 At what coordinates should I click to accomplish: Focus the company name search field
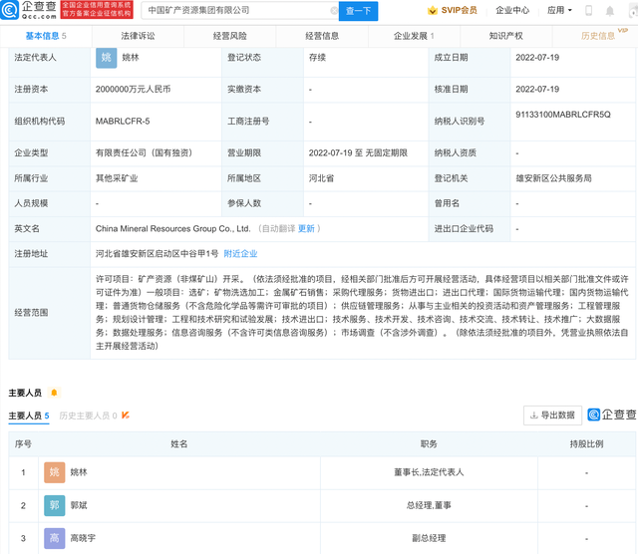(x=240, y=11)
